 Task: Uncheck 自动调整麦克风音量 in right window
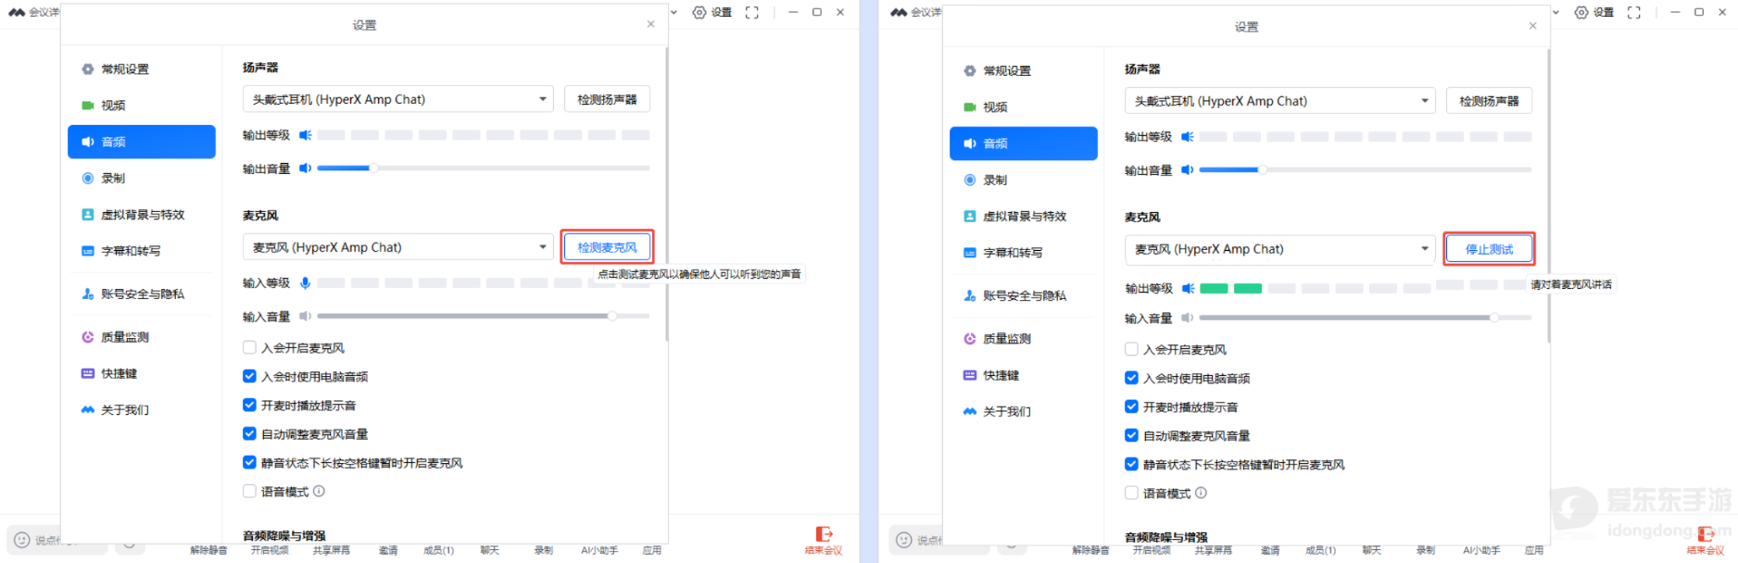[x=1131, y=436]
